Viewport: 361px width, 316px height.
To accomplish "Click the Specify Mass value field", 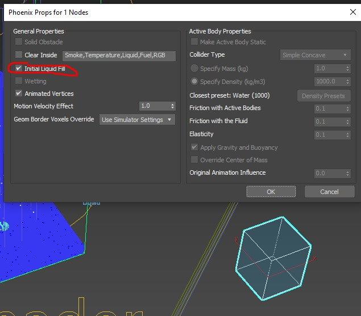I will 330,69.
